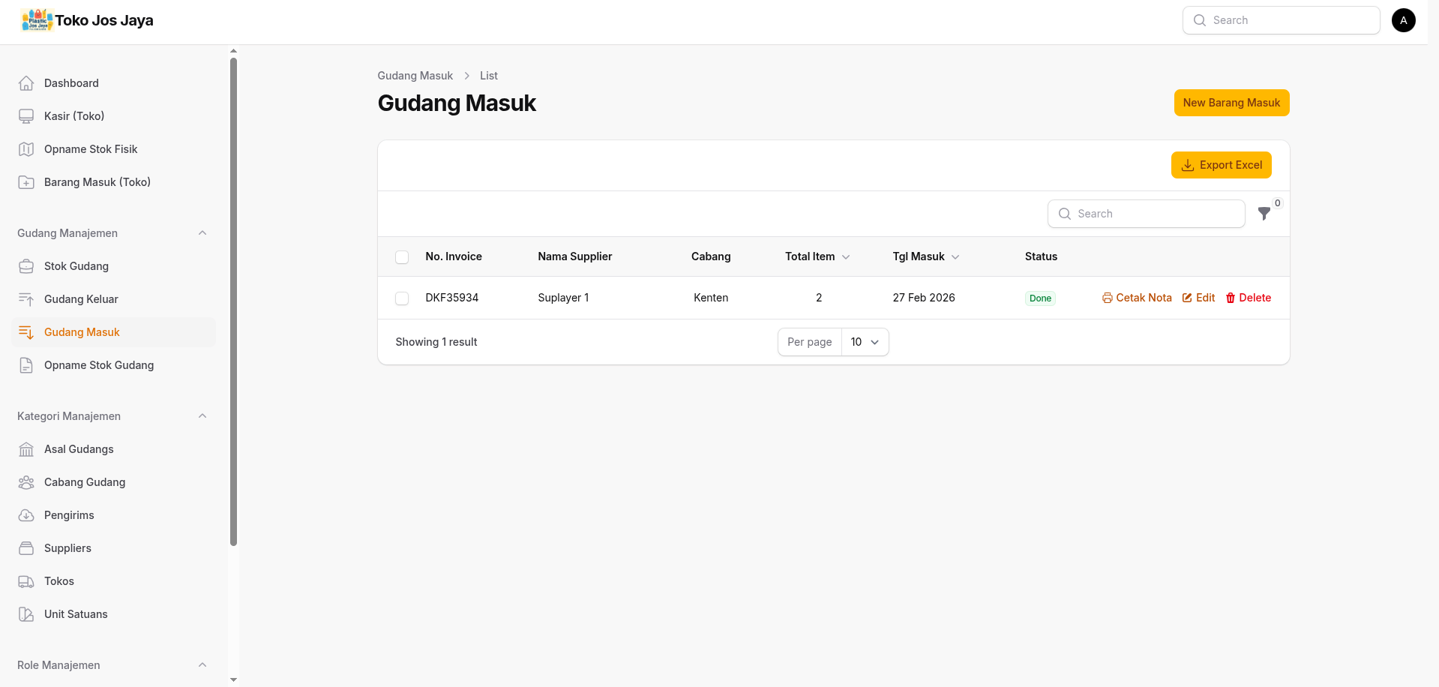Click the Export Excel button
The width and height of the screenshot is (1439, 687).
1221,165
